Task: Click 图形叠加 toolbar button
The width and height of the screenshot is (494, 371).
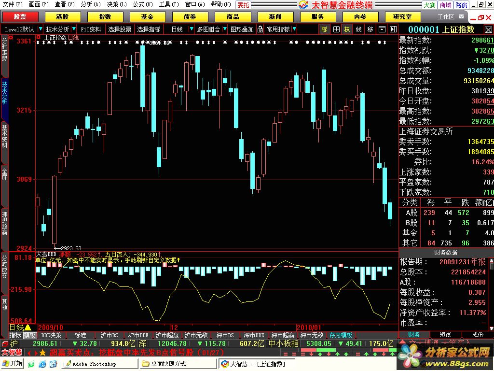Action: [242, 29]
